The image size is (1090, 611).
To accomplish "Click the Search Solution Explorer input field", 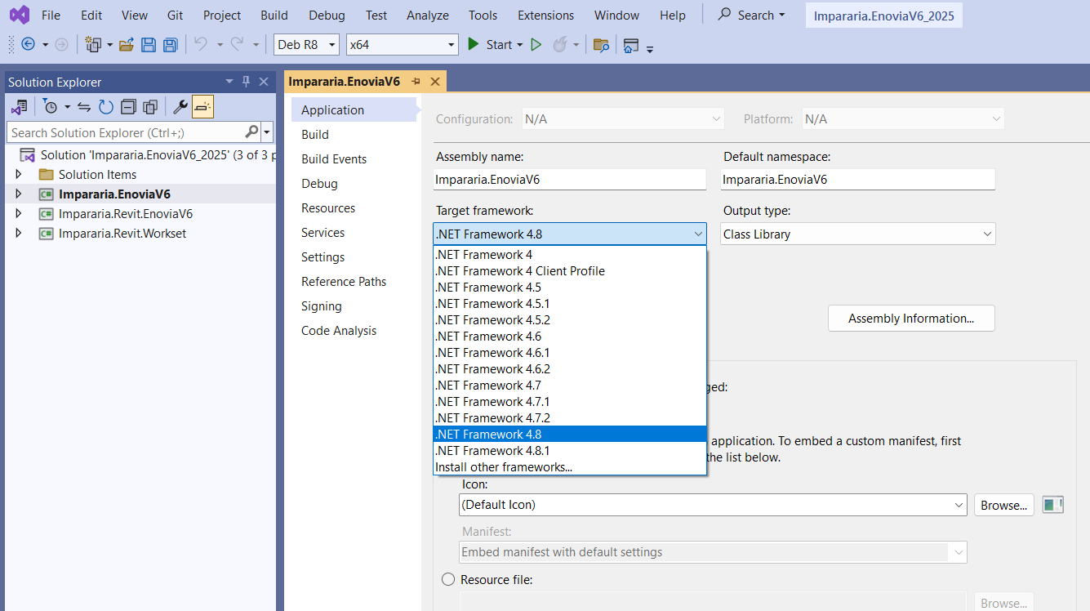I will [x=122, y=132].
